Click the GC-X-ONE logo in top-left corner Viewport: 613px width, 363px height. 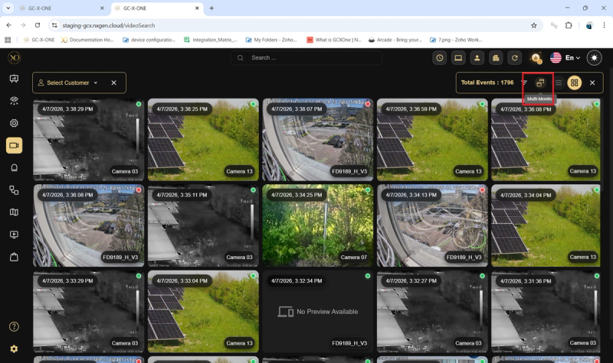(14, 58)
